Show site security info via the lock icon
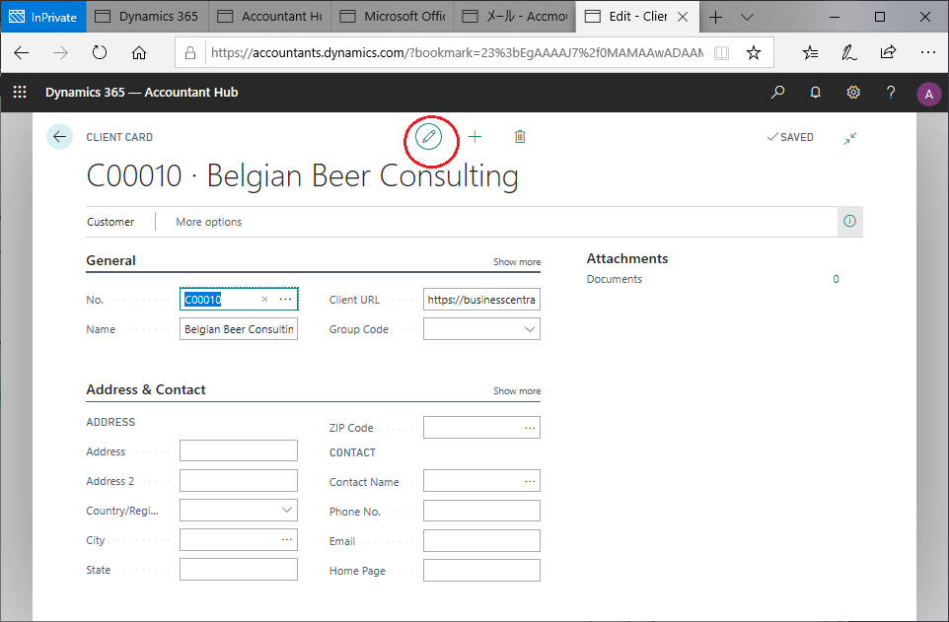This screenshot has width=949, height=622. coord(190,53)
